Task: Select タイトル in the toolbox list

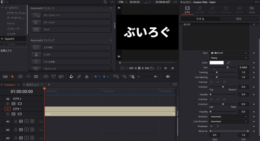Action: 11,23
